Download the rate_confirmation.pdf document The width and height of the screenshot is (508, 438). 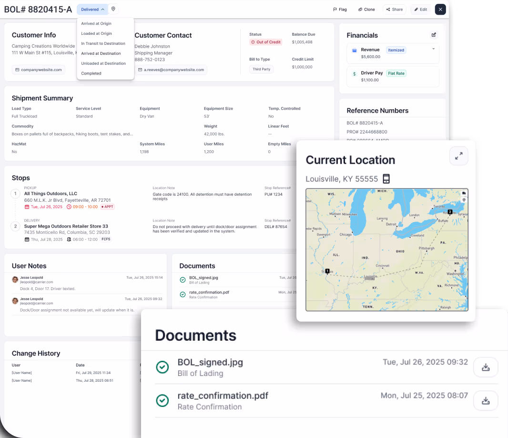pos(486,400)
